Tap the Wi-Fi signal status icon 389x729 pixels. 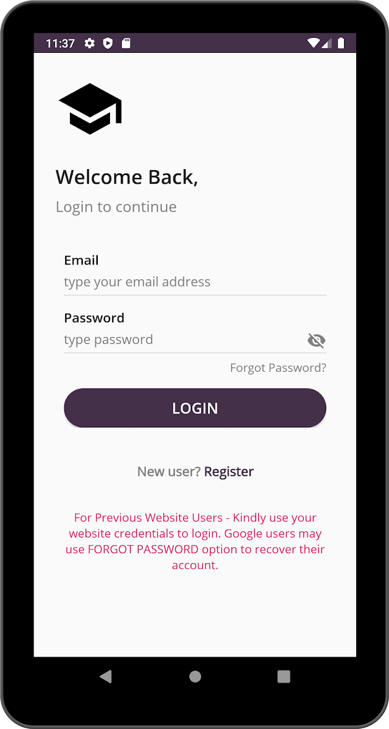pos(313,43)
